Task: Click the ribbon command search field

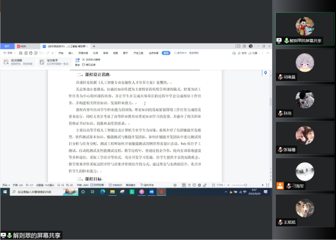Action: click(186, 53)
